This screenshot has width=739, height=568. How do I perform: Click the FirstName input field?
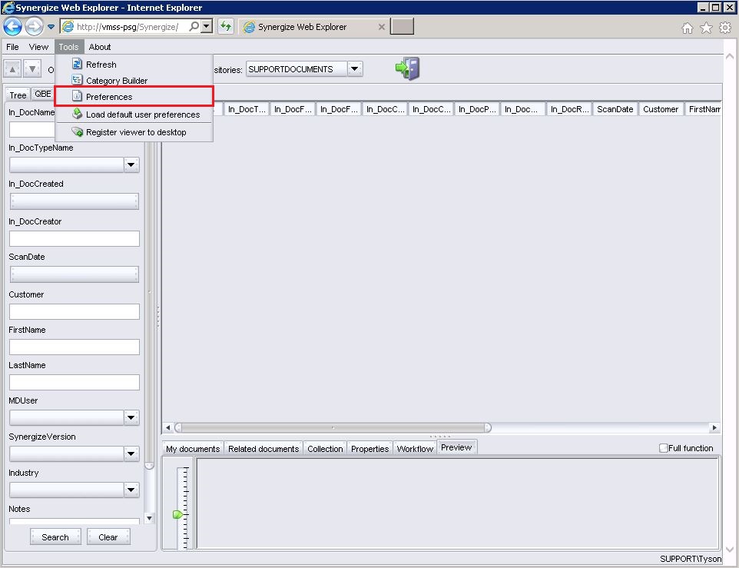click(x=75, y=347)
